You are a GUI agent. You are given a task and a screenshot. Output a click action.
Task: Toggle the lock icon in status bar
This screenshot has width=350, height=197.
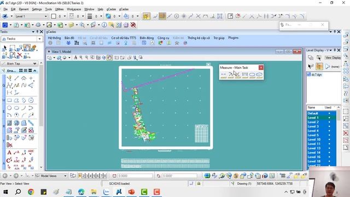pyautogui.click(x=199, y=184)
